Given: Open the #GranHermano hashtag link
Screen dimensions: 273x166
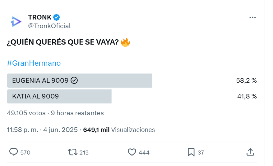Looking at the screenshot, I should [x=34, y=63].
